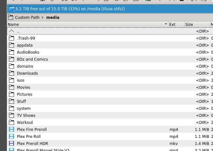Click the <DIR> size cell of the ".." row

[x=202, y=31]
